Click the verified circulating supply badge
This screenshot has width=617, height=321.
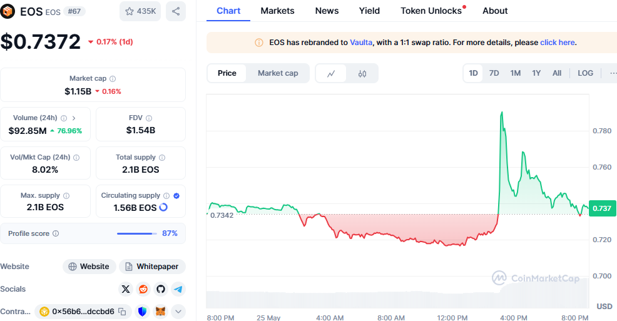(176, 195)
